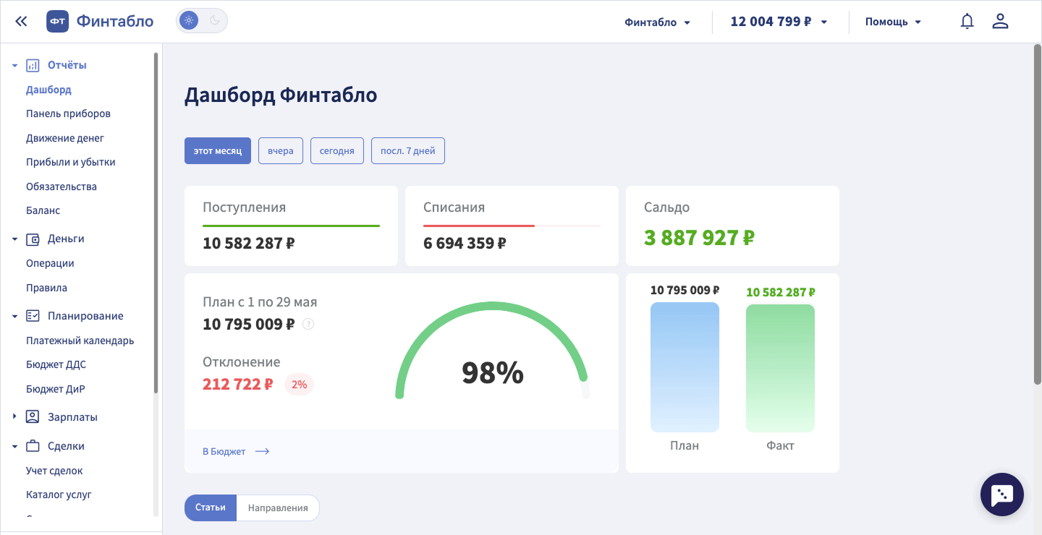This screenshot has width=1042, height=535.
Task: Open Учет сделок
Action: pos(54,471)
